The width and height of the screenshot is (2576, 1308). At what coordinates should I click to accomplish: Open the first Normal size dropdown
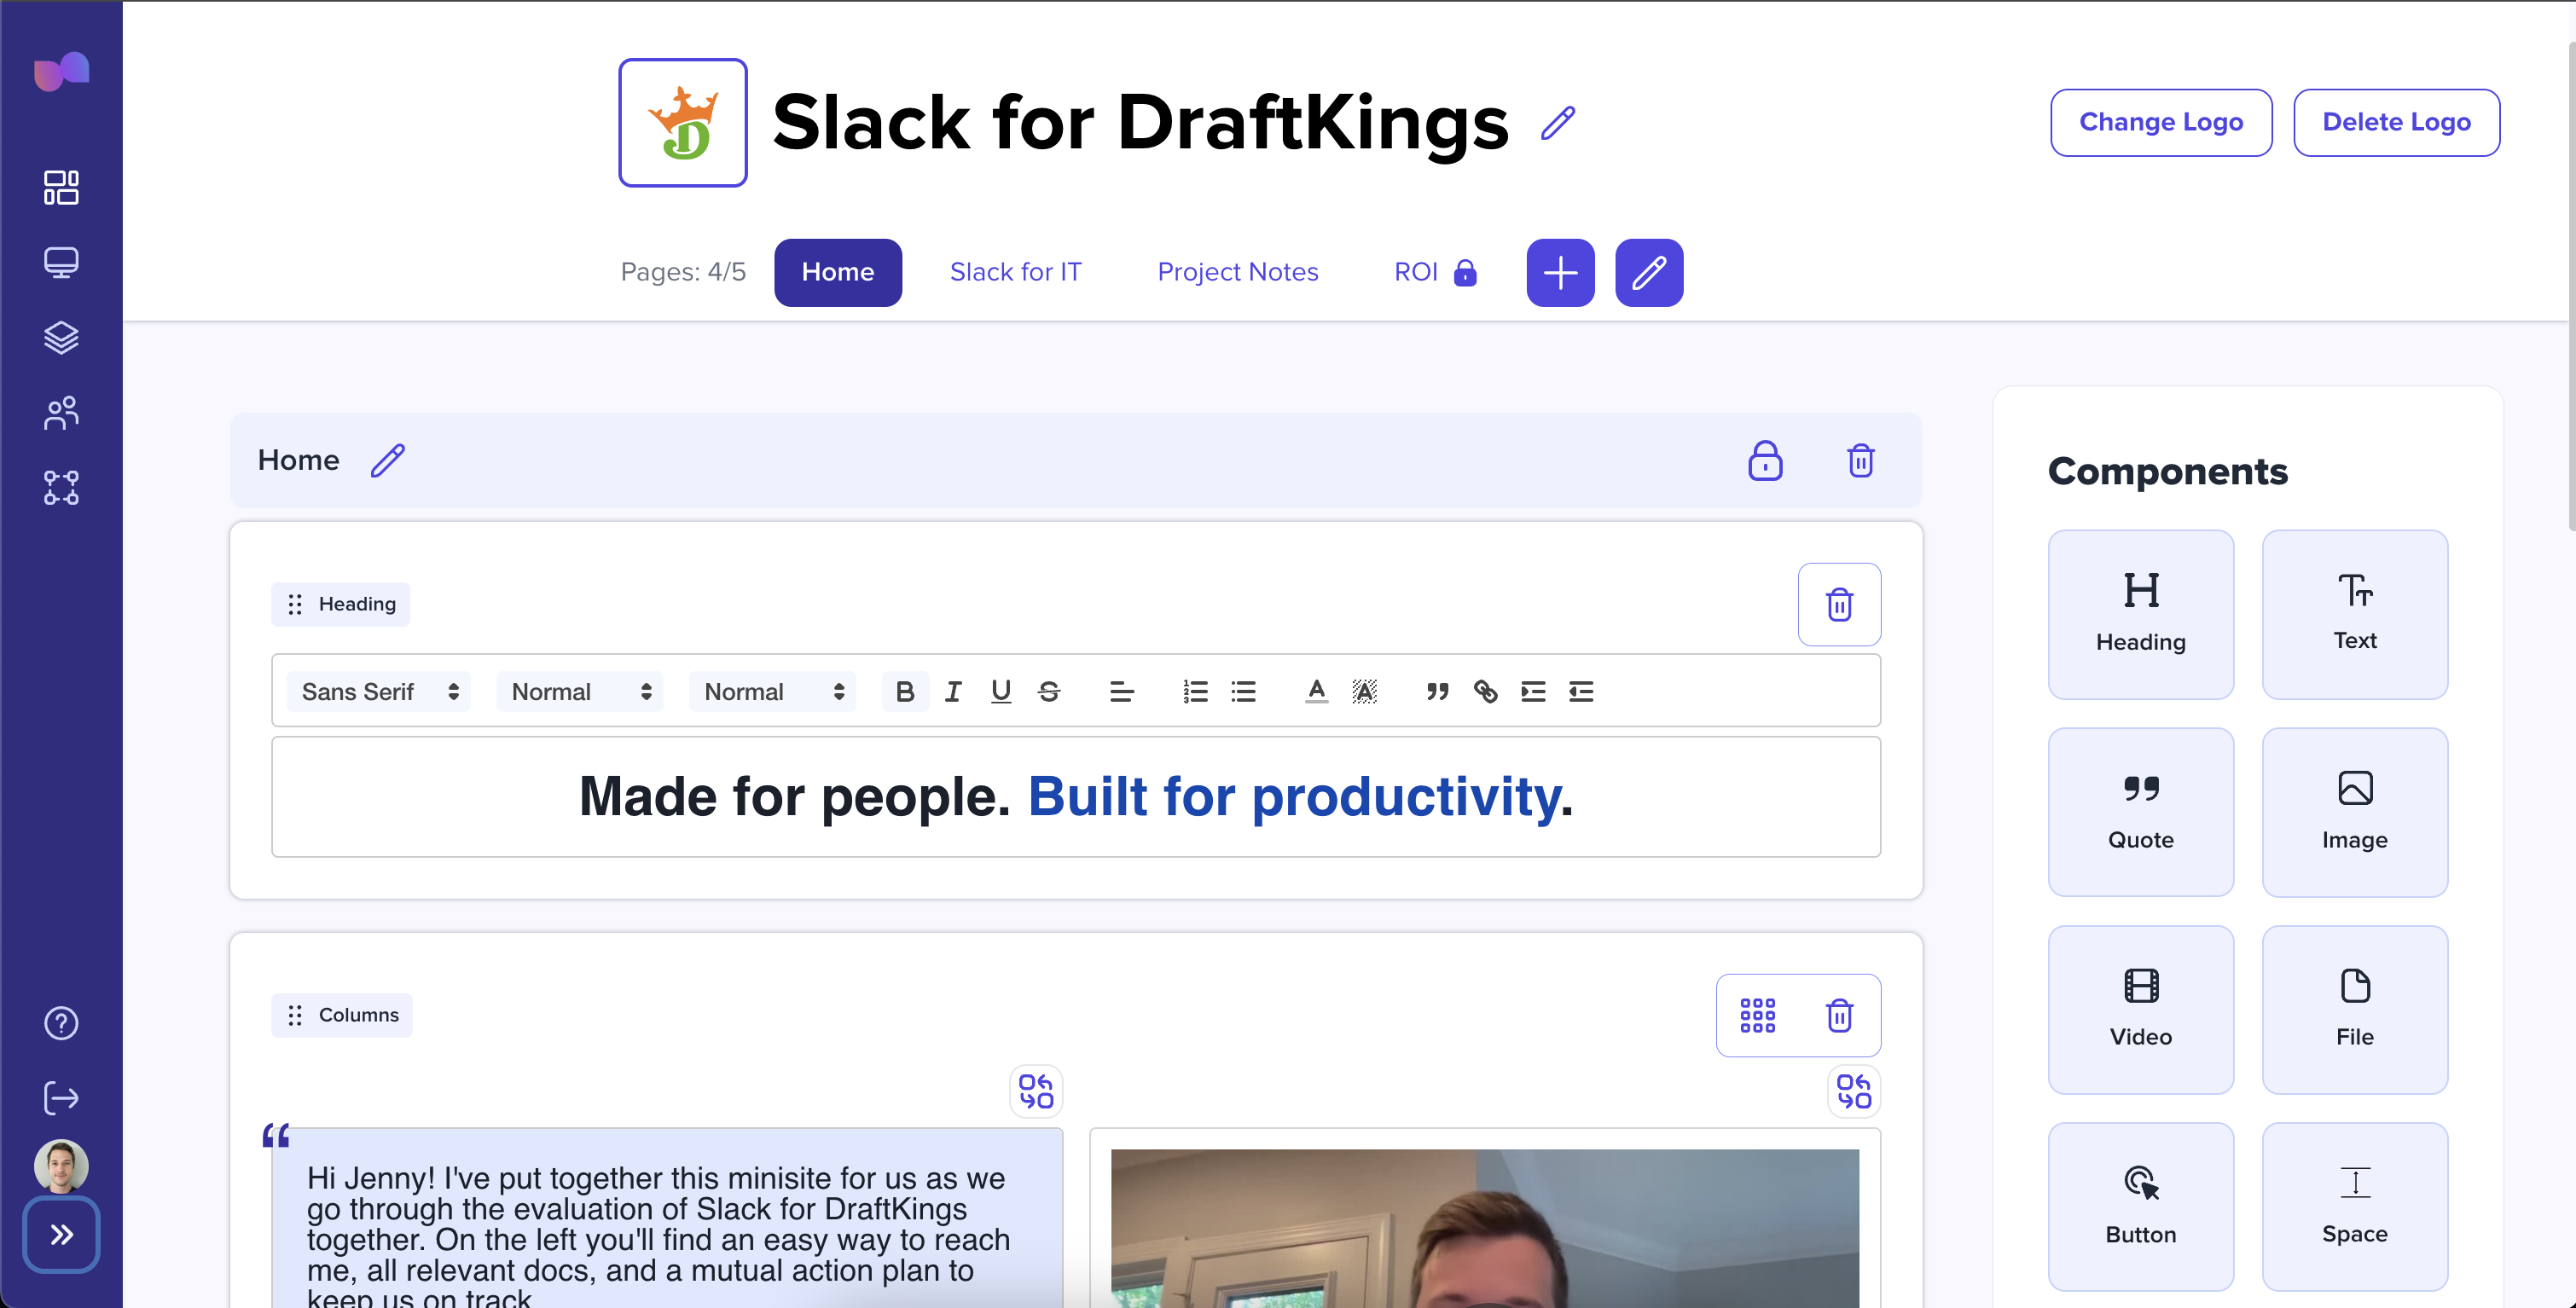(580, 691)
